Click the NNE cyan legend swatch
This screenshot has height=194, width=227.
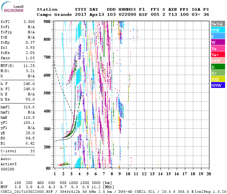(218, 30)
